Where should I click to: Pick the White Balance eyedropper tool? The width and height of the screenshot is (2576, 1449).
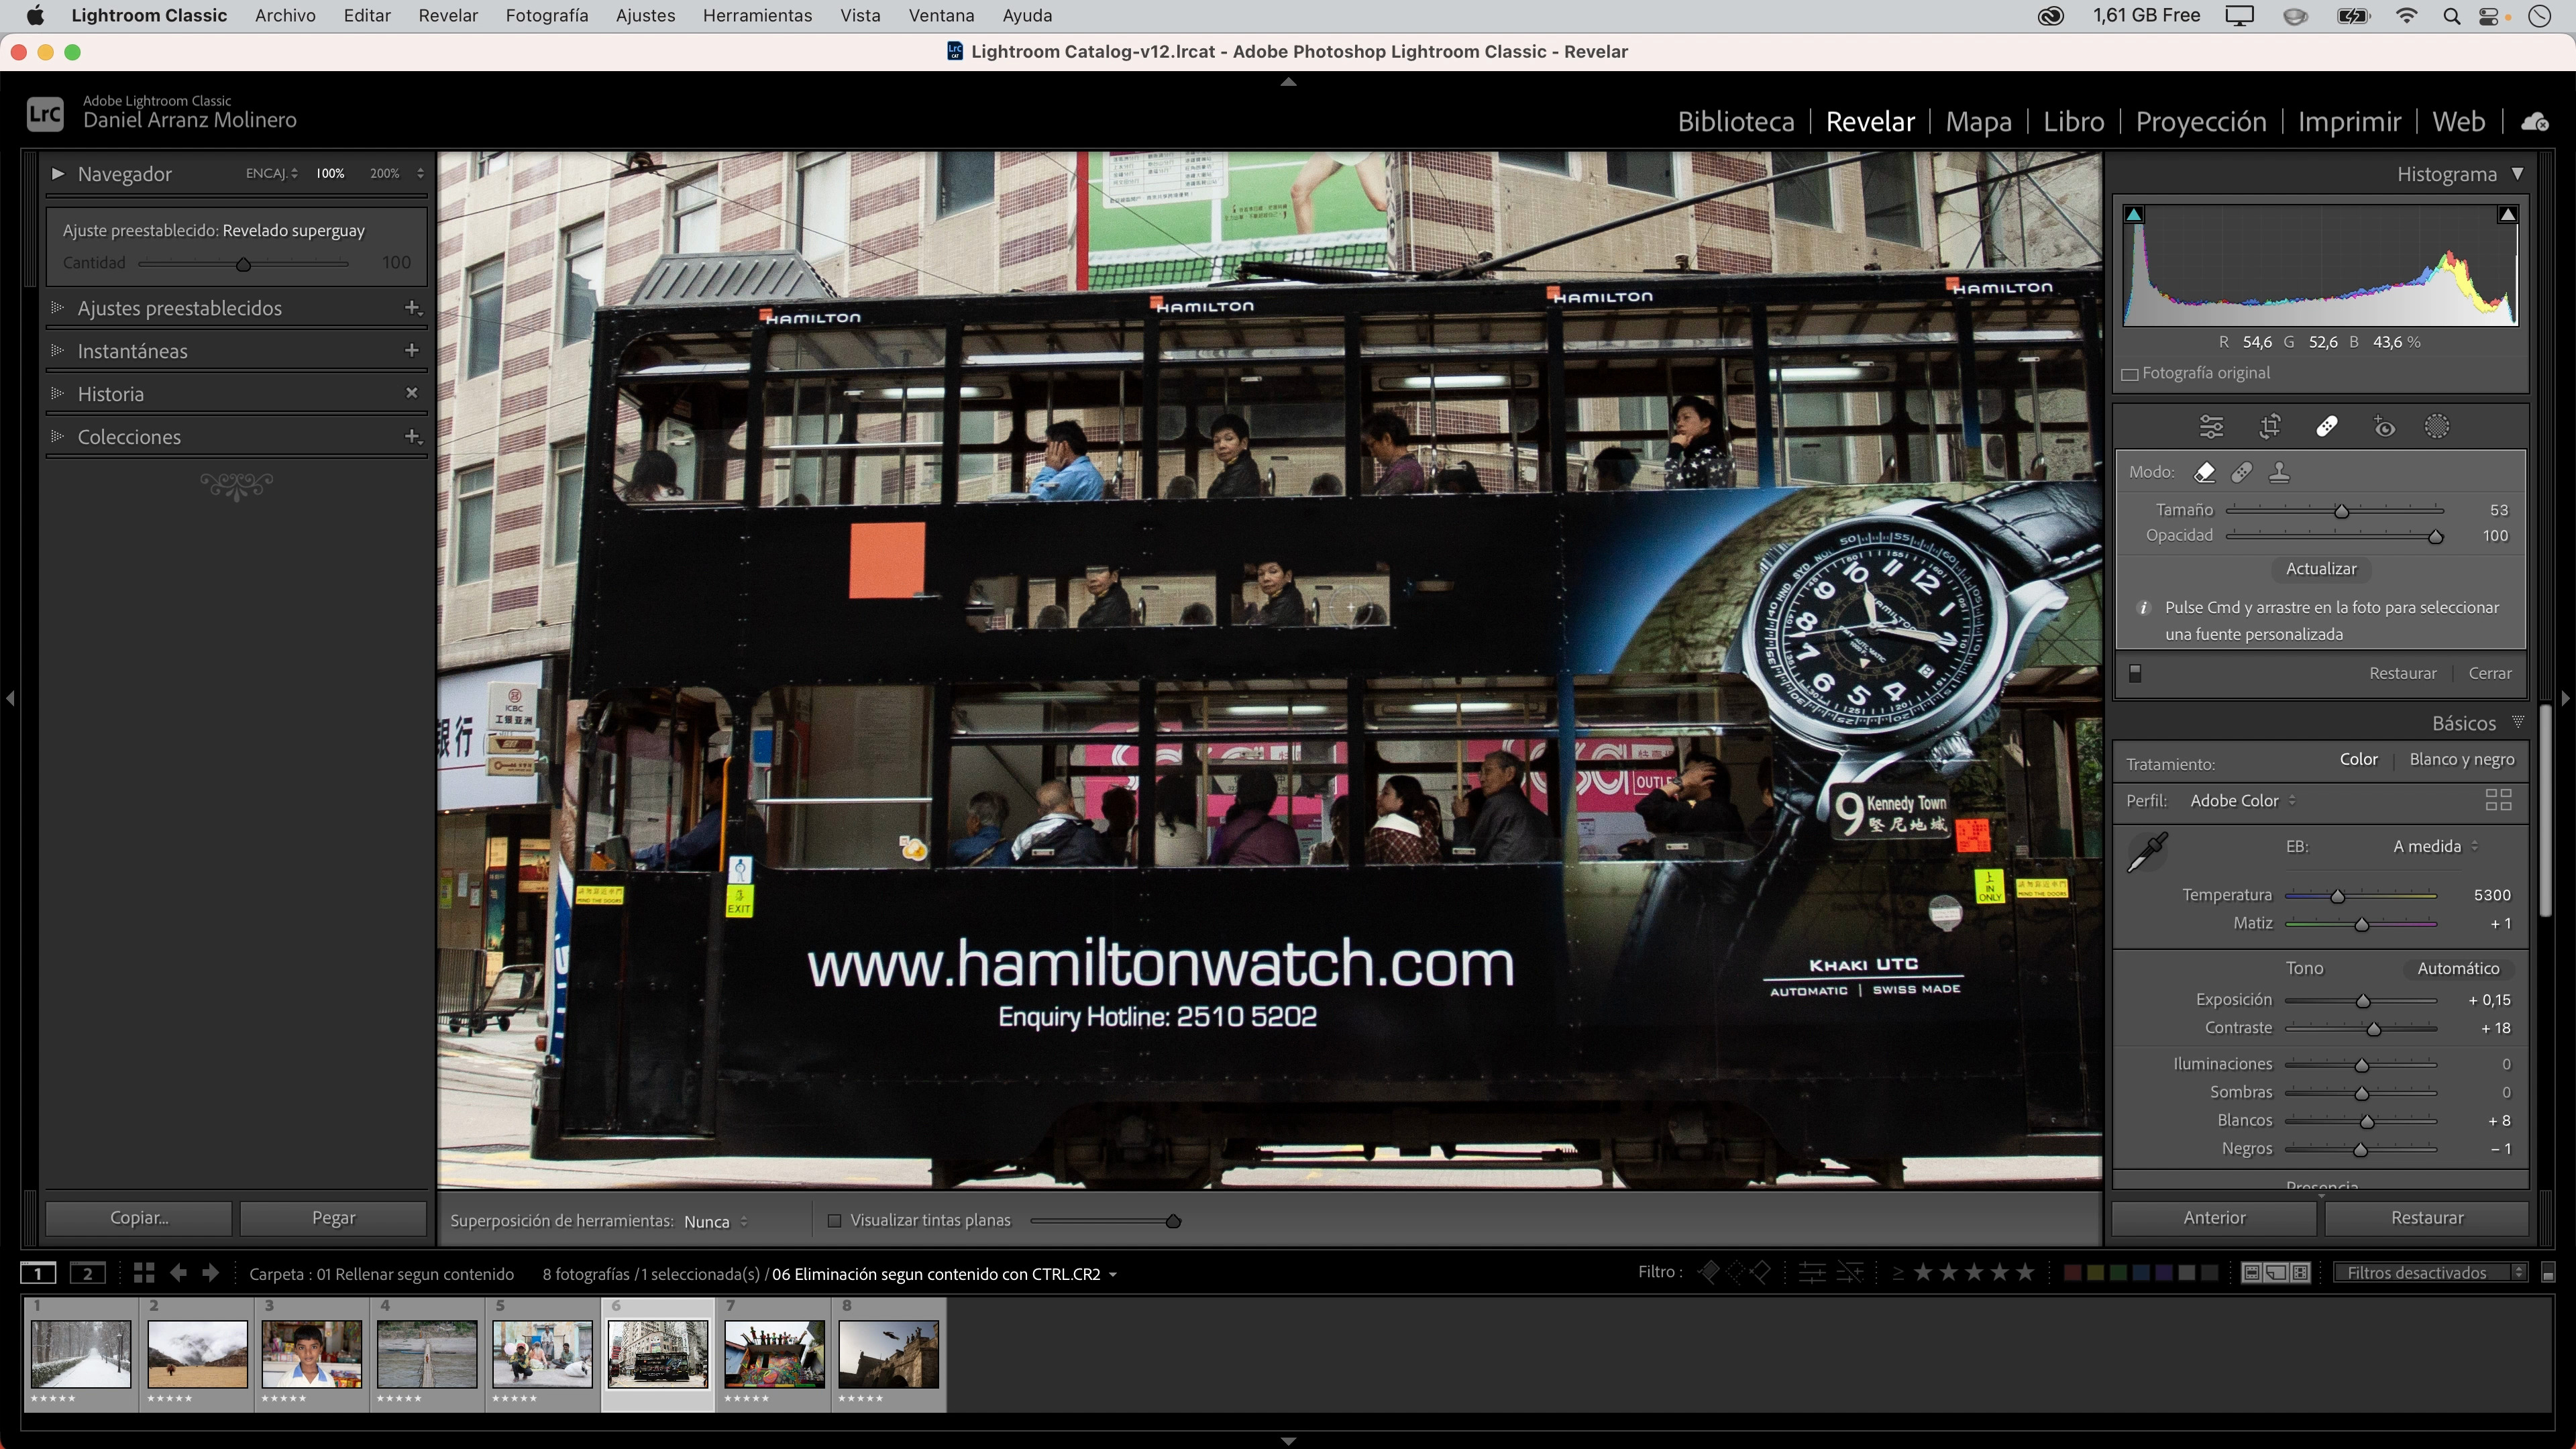(x=2147, y=852)
